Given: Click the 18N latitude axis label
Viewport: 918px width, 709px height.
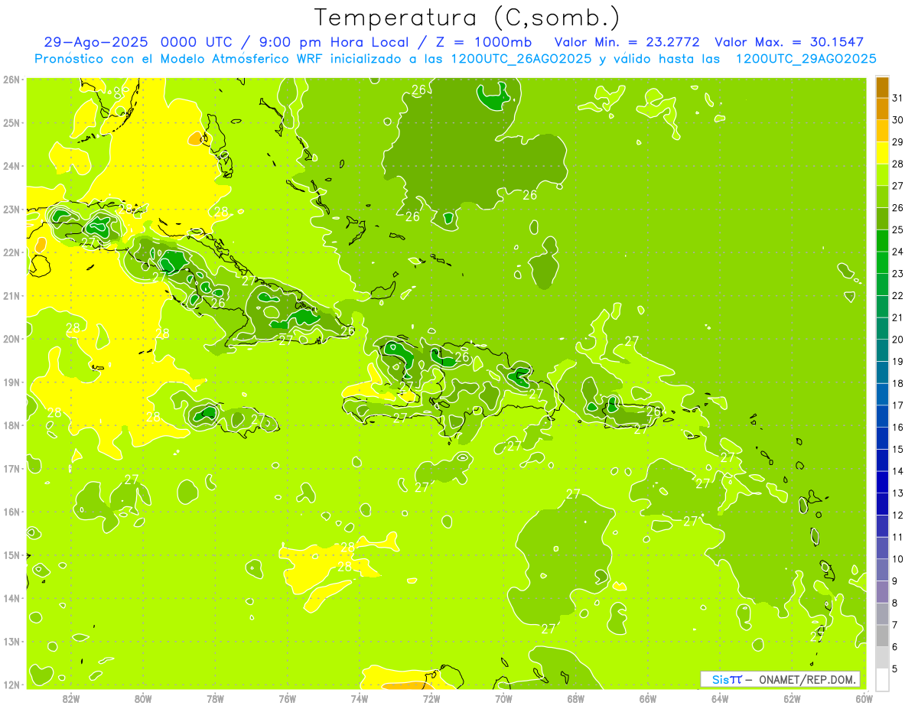Looking at the screenshot, I should [11, 425].
